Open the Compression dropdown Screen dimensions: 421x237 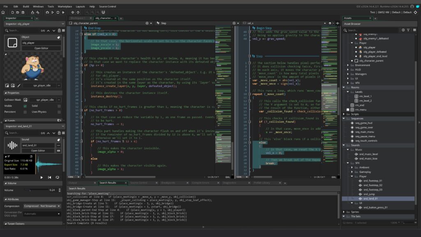click(42, 206)
